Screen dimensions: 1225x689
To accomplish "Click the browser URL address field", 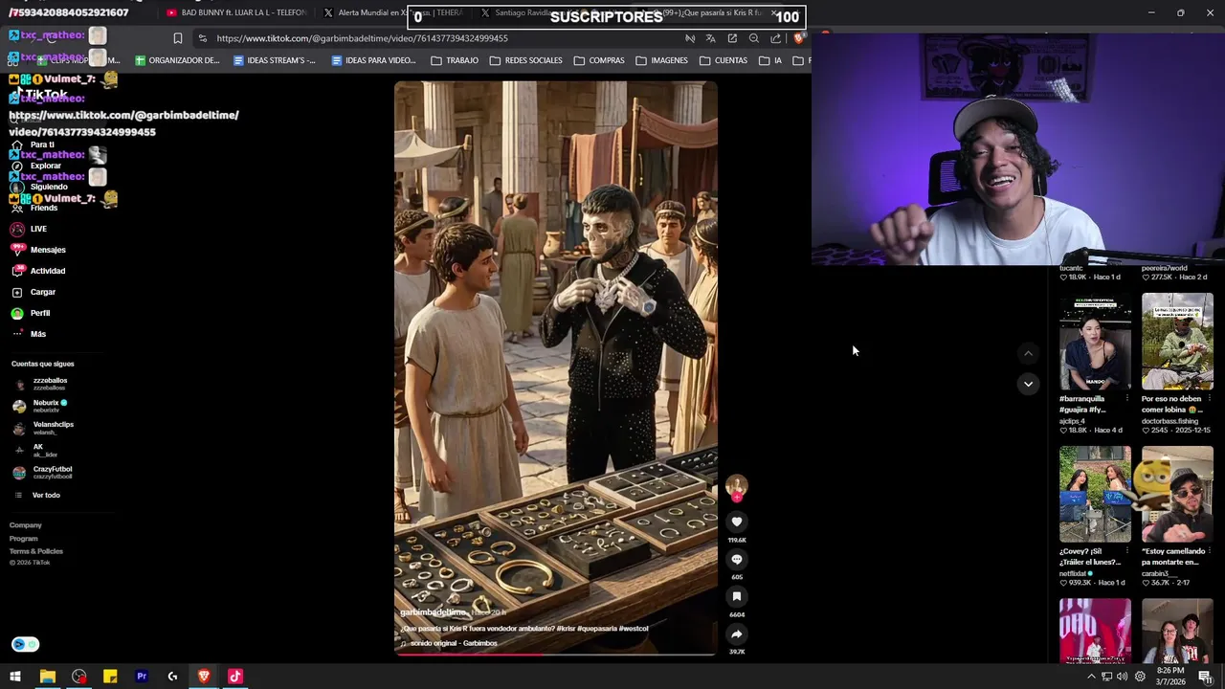I will (440, 38).
